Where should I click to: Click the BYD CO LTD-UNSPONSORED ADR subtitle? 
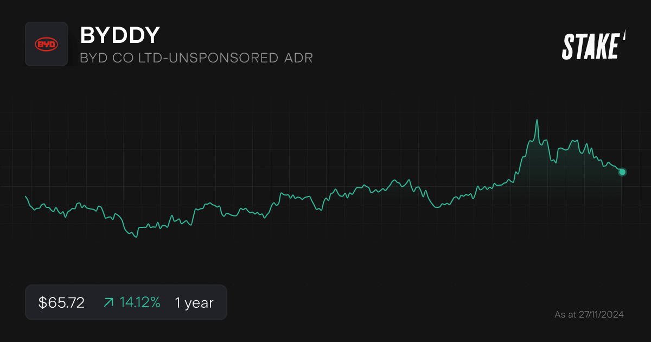click(196, 58)
